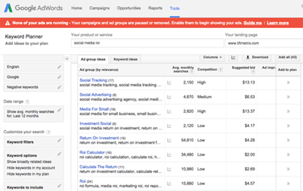303x191 pixels.
Task: Switch to Ad group ideas tab
Action: [x=93, y=59]
